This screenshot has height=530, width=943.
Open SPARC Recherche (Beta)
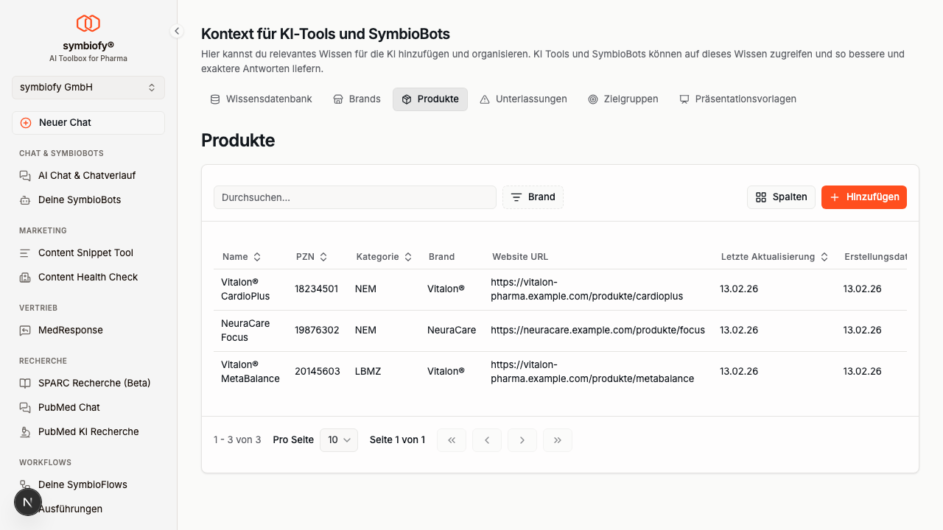click(x=94, y=383)
